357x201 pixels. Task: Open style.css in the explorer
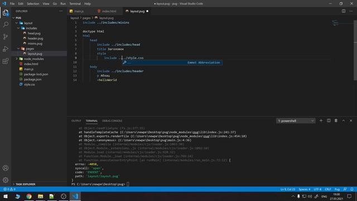(x=30, y=84)
